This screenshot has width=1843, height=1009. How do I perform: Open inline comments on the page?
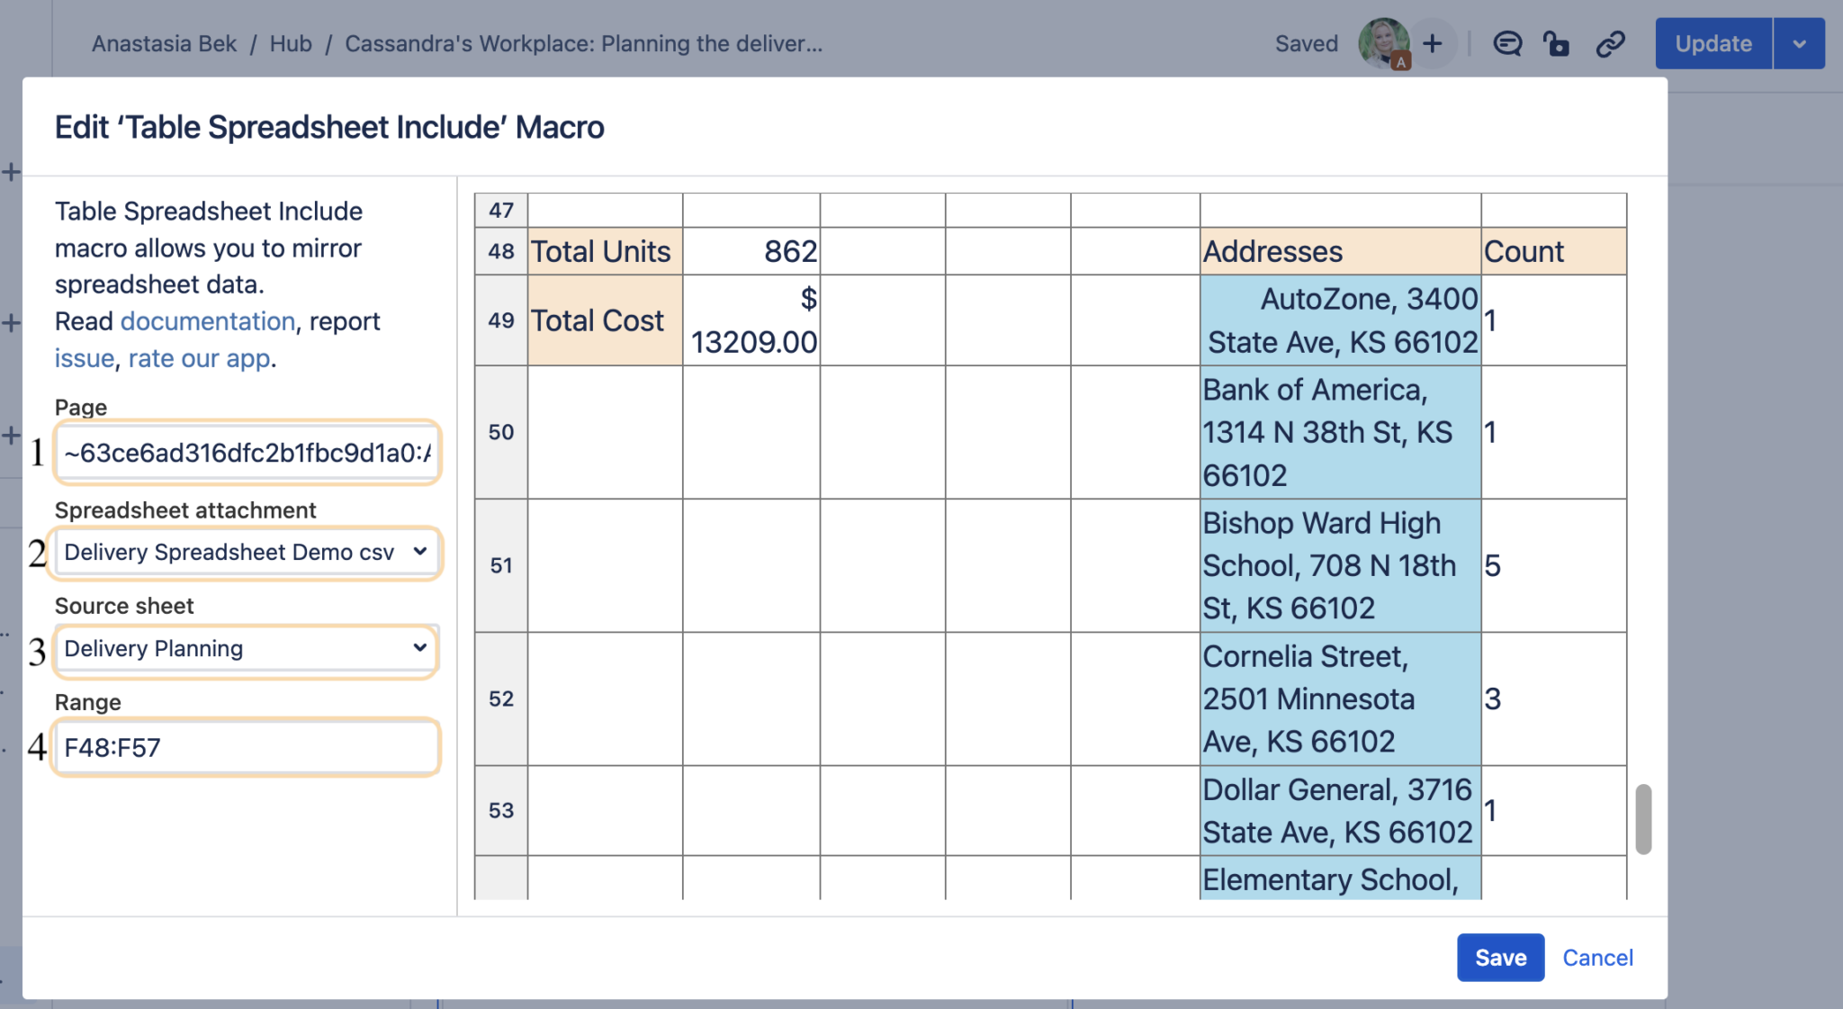click(1508, 42)
